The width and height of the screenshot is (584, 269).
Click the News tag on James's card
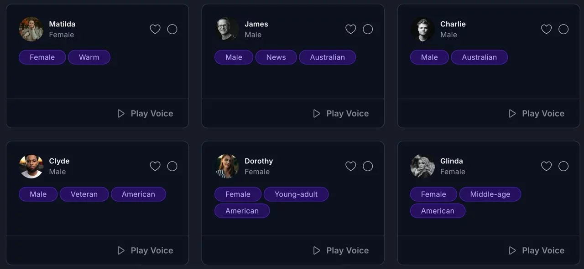(276, 57)
